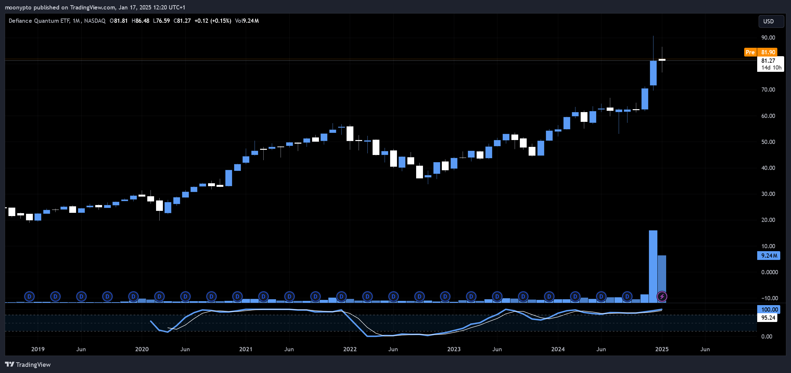Open the December 2018 dividend marker
Viewport: 791px width, 373px height.
29,296
